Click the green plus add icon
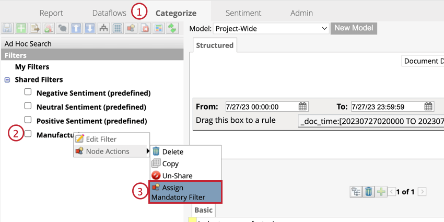444x222 pixels. 21,28
